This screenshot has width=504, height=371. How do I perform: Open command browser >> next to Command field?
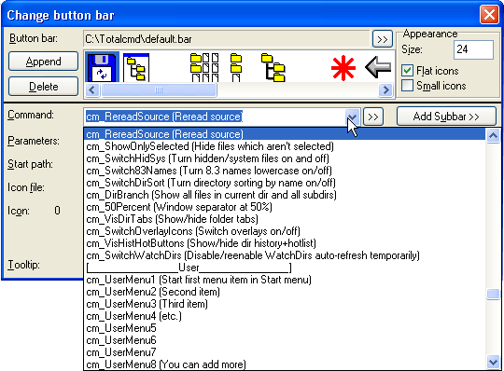[373, 117]
